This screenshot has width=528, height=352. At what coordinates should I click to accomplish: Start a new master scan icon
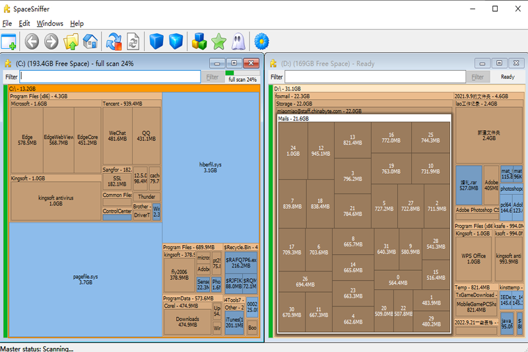tap(114, 42)
